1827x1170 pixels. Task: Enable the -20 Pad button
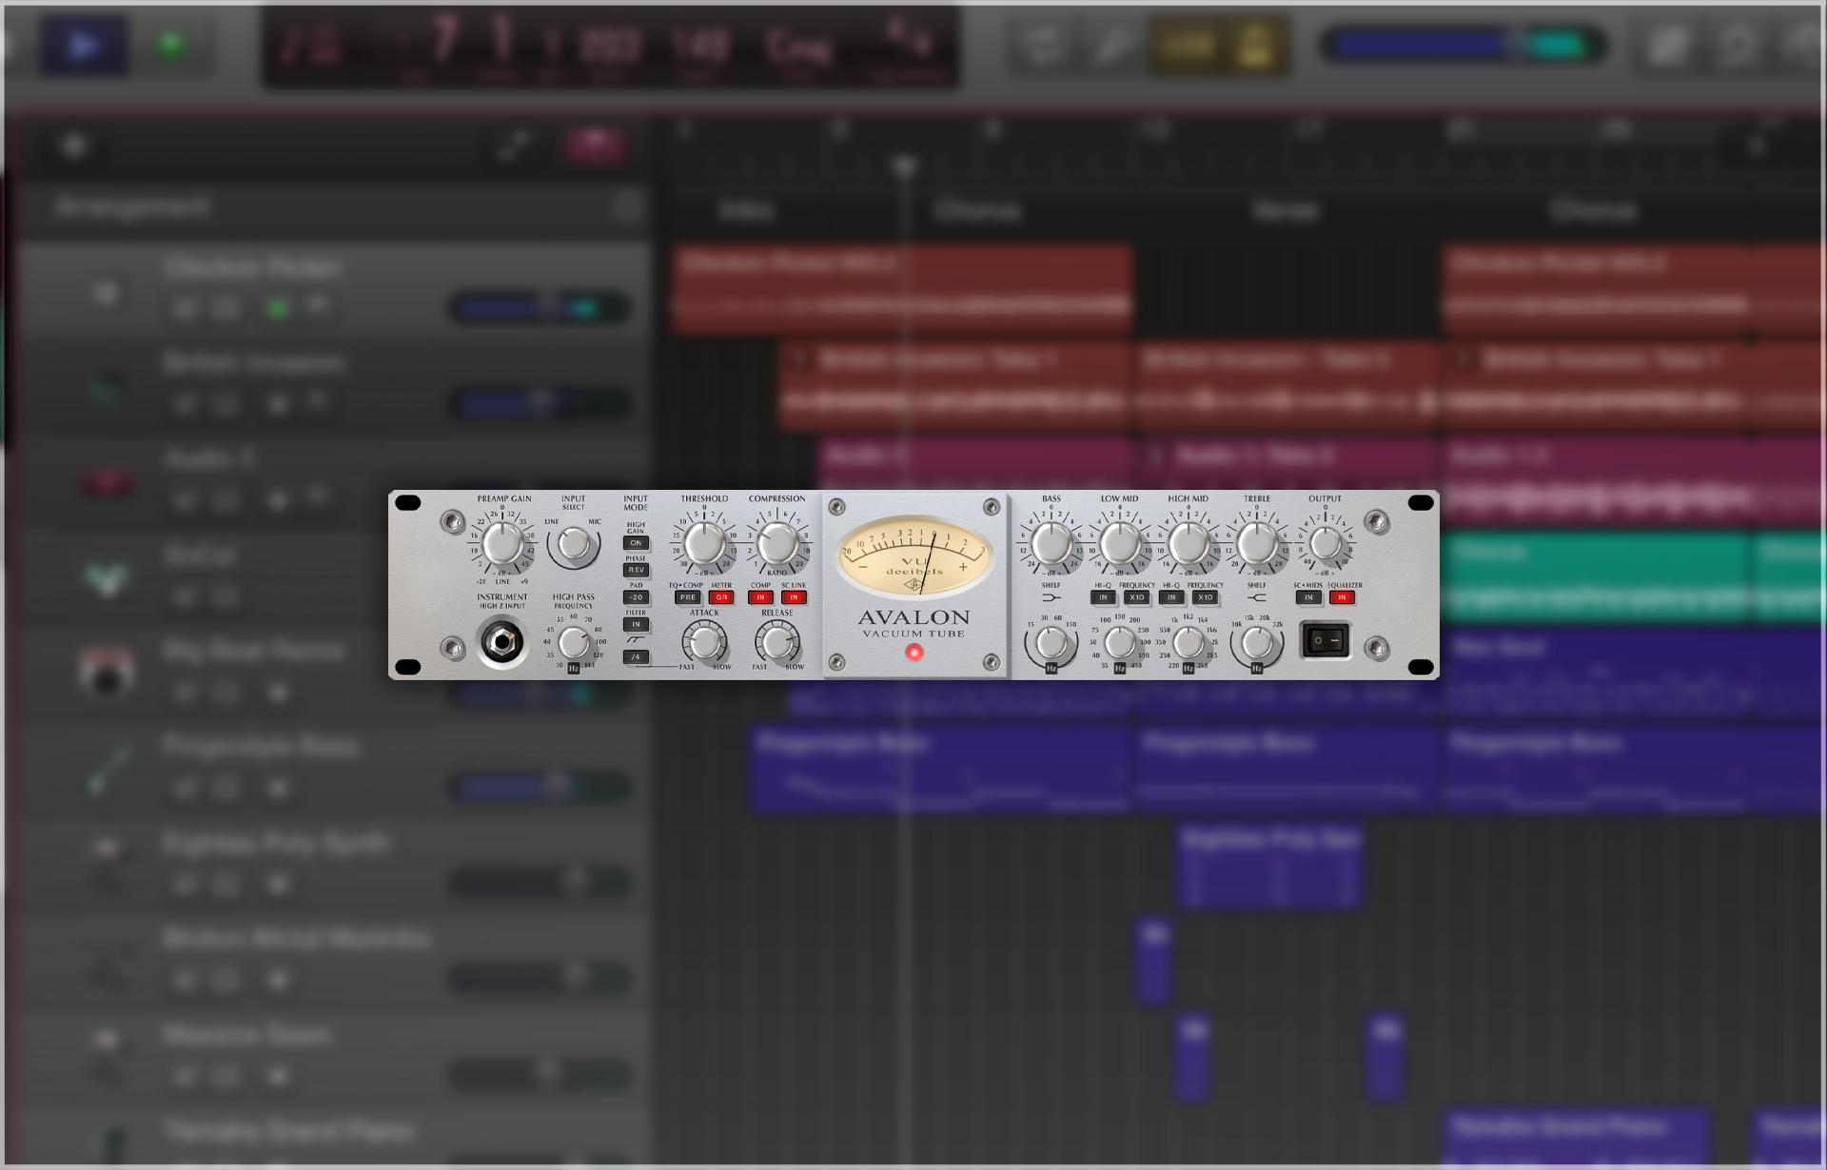click(x=636, y=597)
